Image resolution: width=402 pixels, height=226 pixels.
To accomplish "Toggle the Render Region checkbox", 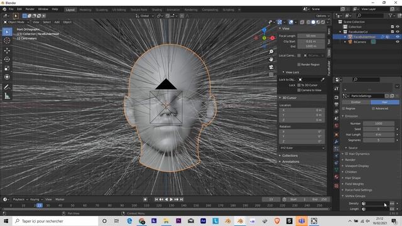I will tap(299, 65).
